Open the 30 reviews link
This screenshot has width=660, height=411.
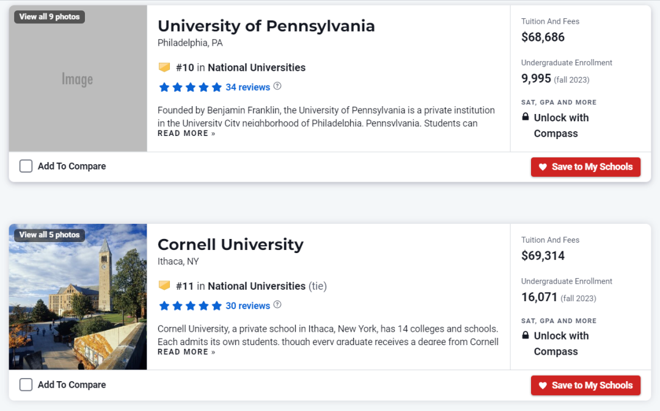pyautogui.click(x=248, y=306)
